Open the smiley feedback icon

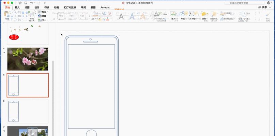point(269,3)
